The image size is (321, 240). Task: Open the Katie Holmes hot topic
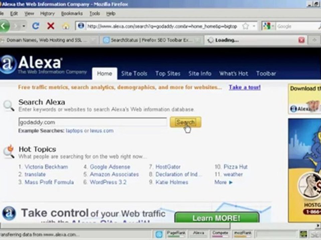(x=172, y=182)
